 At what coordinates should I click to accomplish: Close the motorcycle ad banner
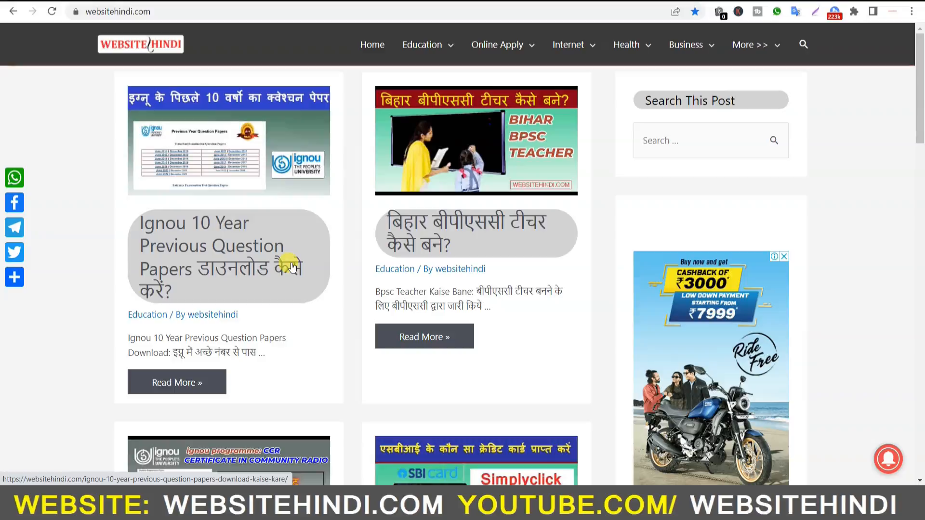coord(784,256)
